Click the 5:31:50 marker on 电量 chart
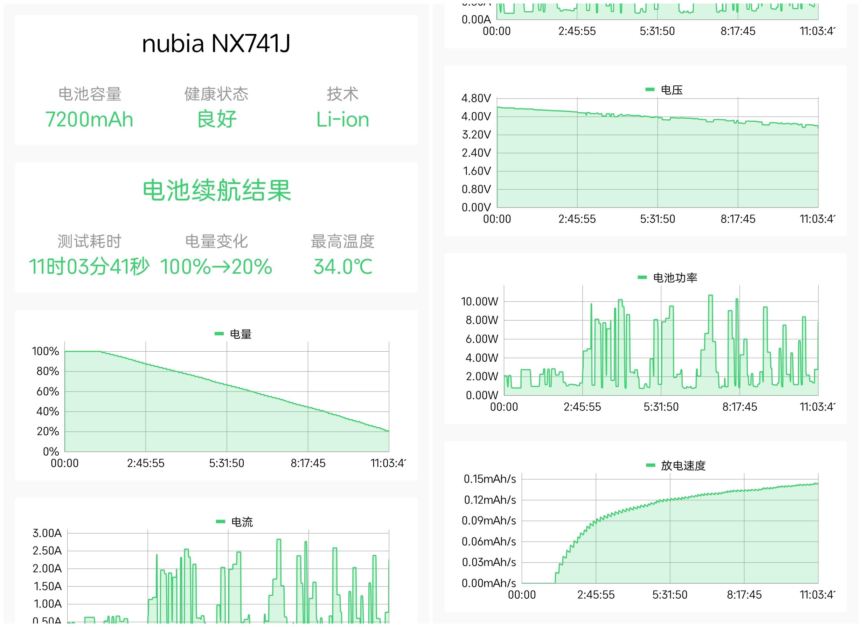The image size is (862, 627). (x=227, y=463)
